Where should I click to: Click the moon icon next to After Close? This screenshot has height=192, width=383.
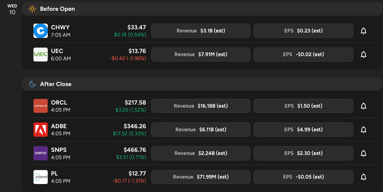(32, 84)
